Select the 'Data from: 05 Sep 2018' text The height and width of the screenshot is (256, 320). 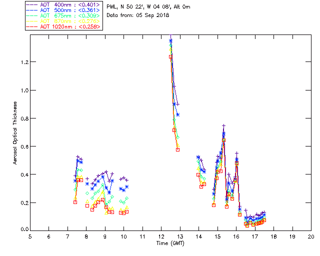[x=138, y=15]
